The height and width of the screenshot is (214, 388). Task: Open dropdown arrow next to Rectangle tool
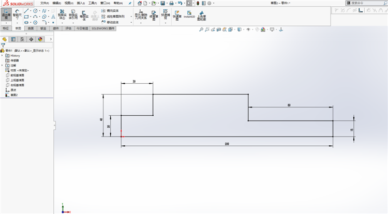click(x=31, y=17)
